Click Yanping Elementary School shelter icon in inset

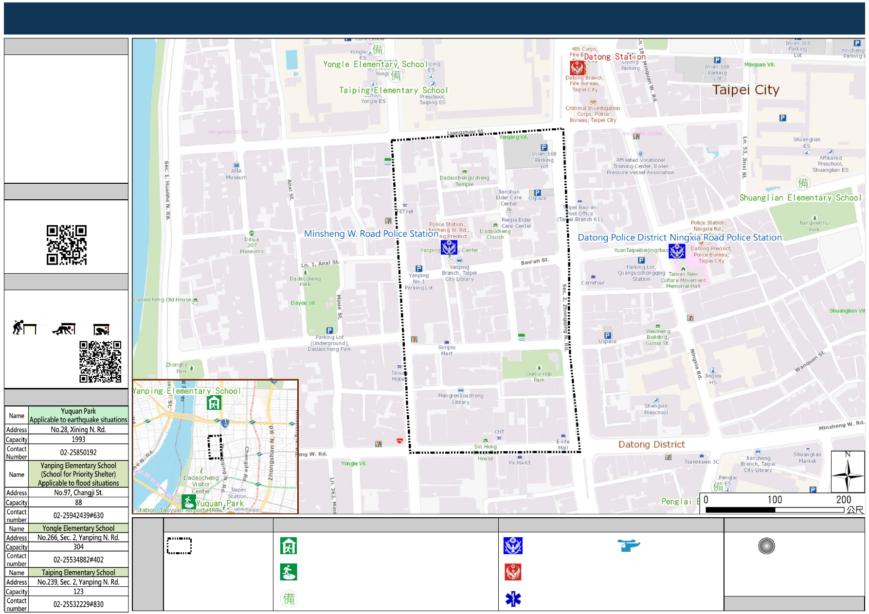(x=214, y=403)
